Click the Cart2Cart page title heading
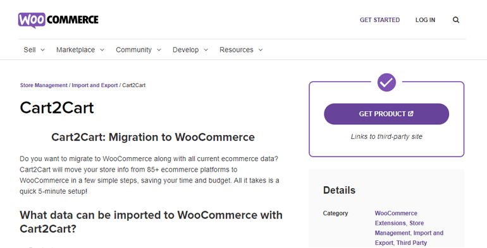The image size is (487, 248). coord(57,108)
